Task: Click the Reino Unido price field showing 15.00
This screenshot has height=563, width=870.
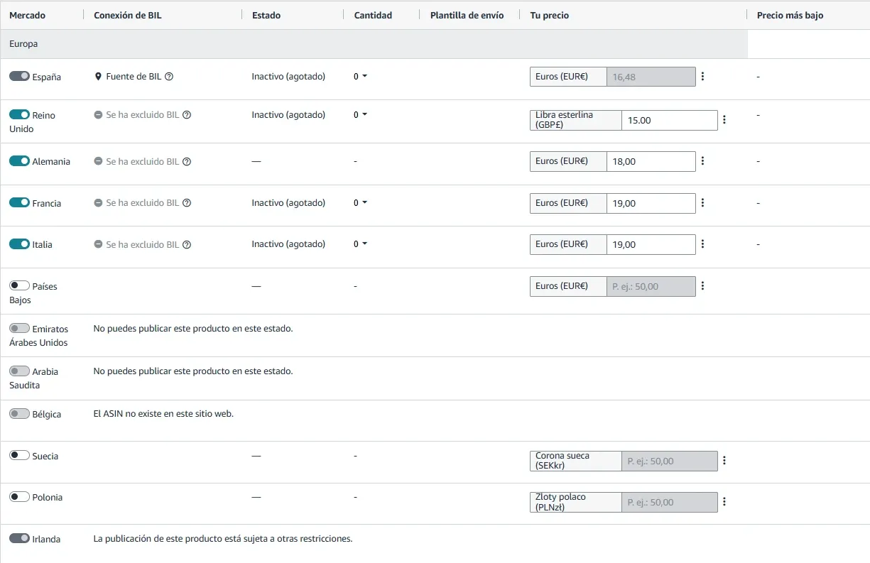Action: 670,120
